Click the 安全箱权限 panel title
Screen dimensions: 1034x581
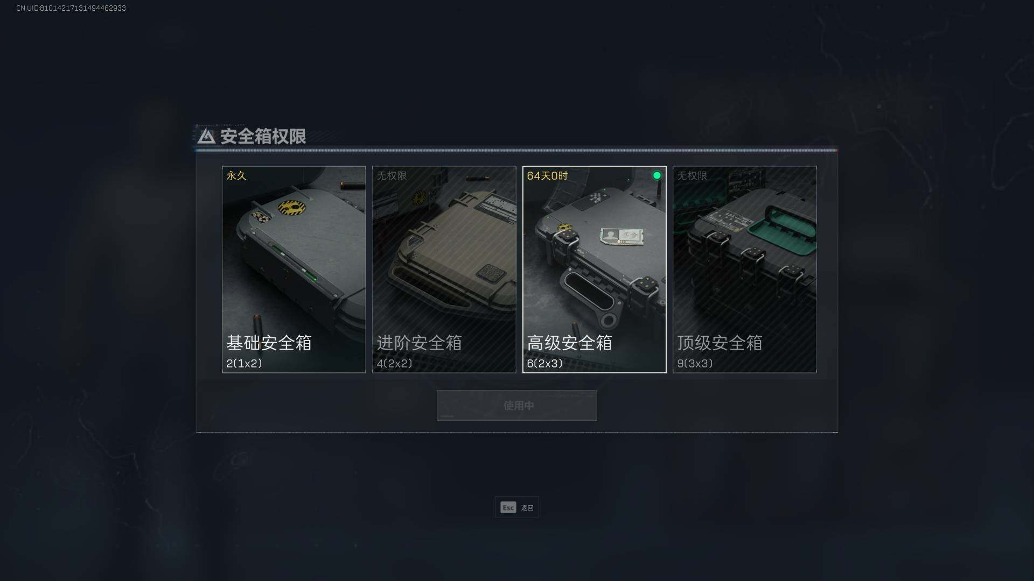coord(263,136)
